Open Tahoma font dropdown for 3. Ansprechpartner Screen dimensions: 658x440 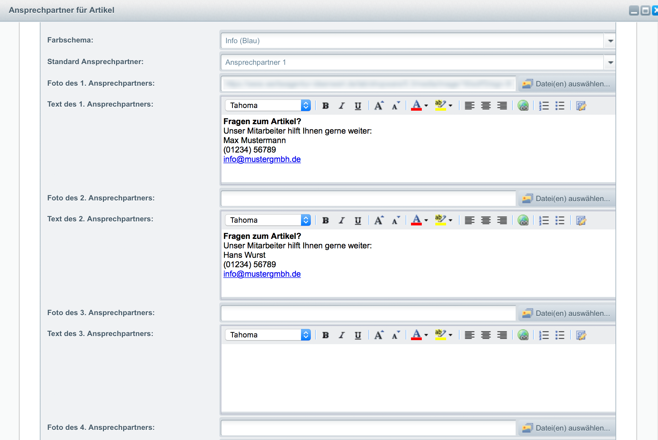pyautogui.click(x=268, y=335)
